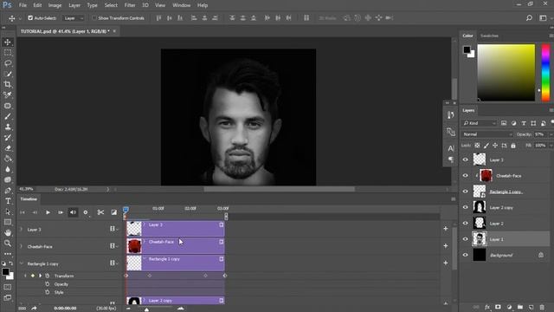Click the foreground color swatch in Color panel
Screen dimensions: 554x312
click(x=467, y=49)
